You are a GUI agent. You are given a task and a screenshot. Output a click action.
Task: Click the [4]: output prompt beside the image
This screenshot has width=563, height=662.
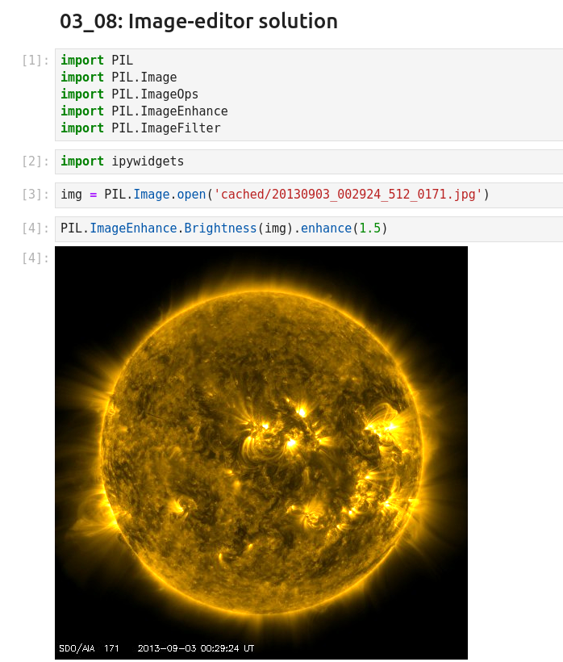click(x=35, y=258)
